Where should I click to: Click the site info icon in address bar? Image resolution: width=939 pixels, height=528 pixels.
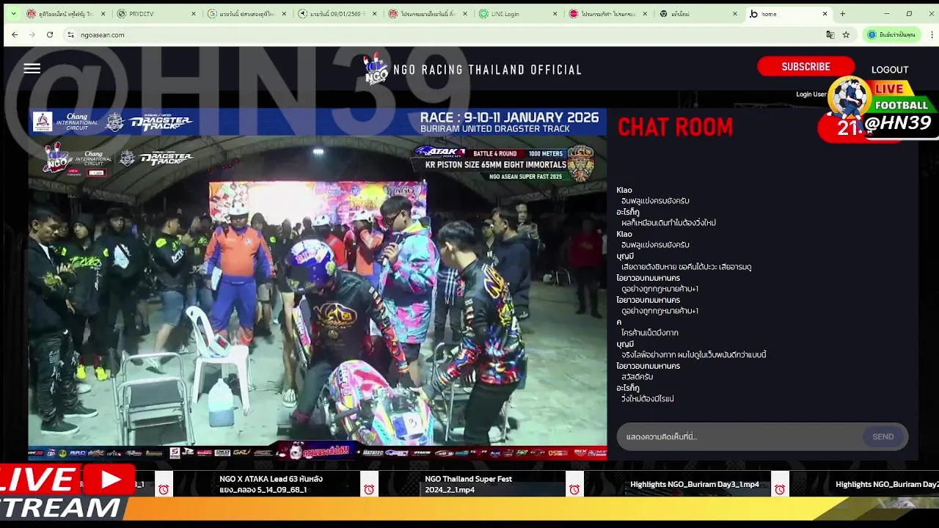coord(70,34)
